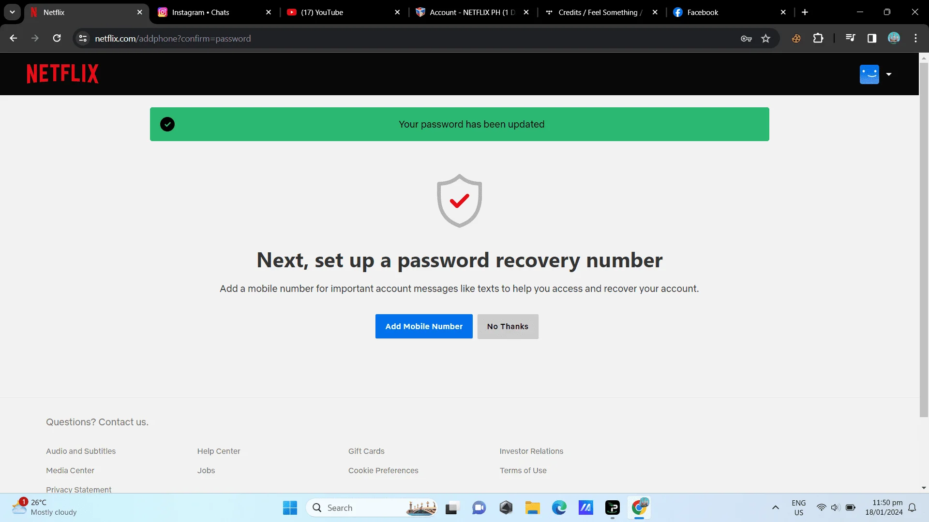This screenshot has width=929, height=522.
Task: Open the Media Center footer link
Action: 70,470
